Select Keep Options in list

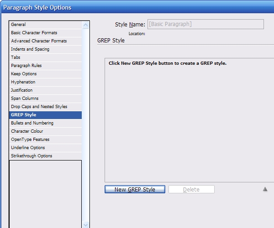[x=45, y=74]
